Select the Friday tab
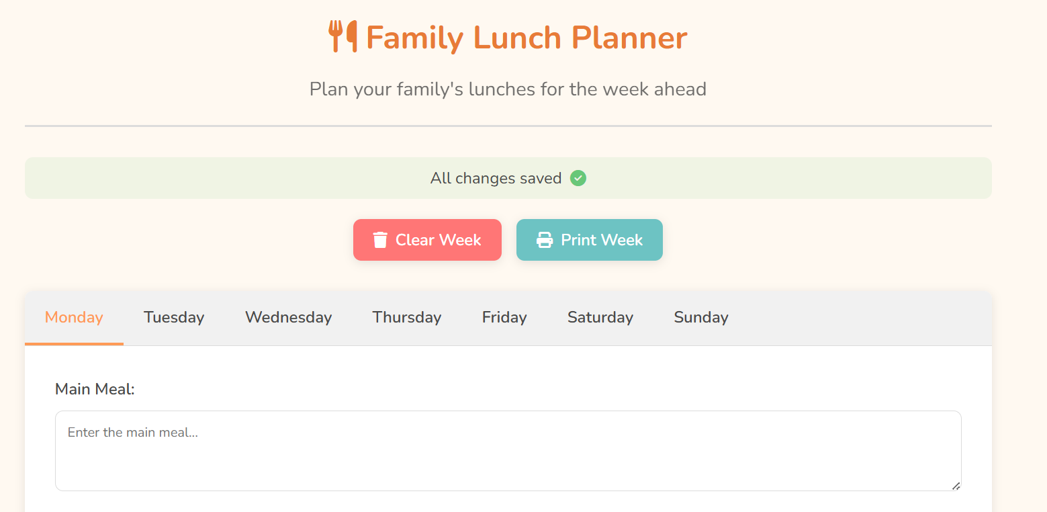The width and height of the screenshot is (1047, 512). click(x=504, y=318)
